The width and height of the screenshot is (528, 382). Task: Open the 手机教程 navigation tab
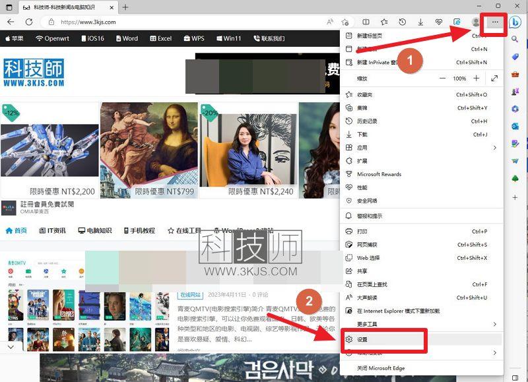(139, 230)
